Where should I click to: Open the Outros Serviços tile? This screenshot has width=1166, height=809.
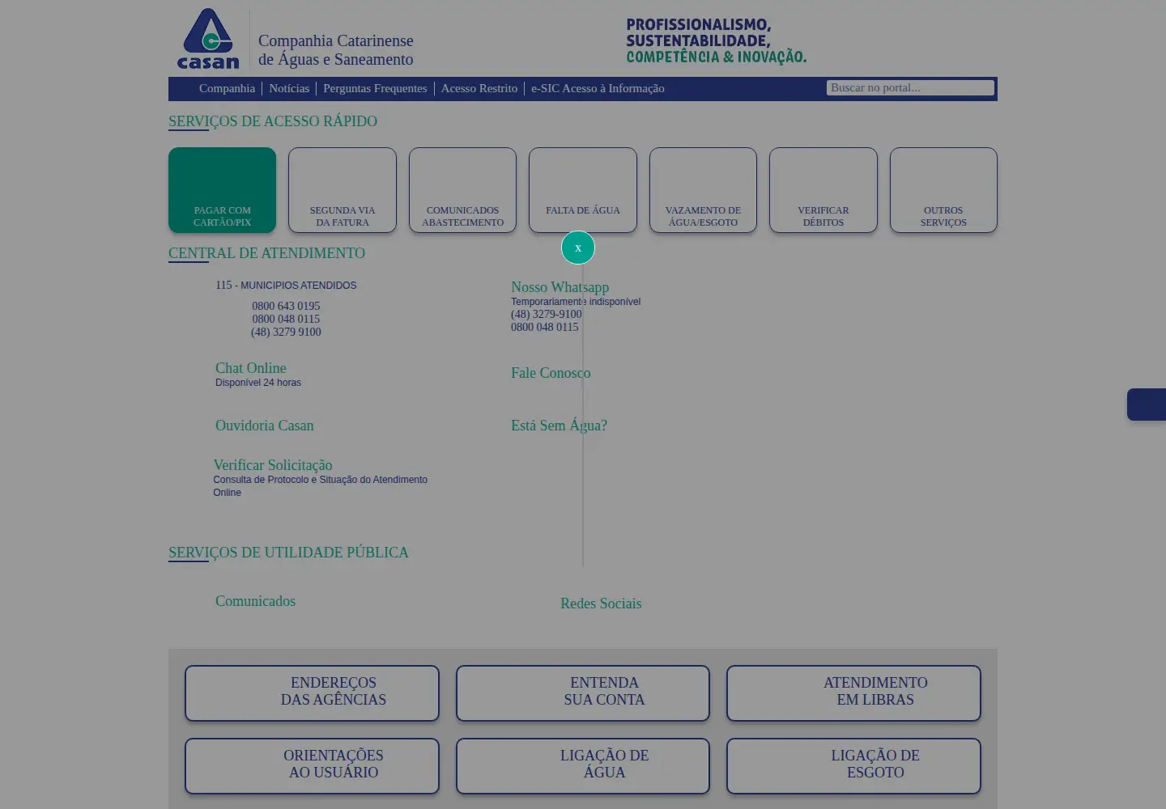943,190
